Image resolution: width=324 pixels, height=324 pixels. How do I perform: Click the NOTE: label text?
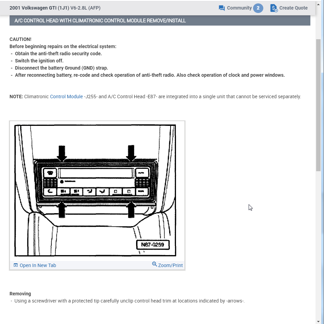(x=16, y=97)
